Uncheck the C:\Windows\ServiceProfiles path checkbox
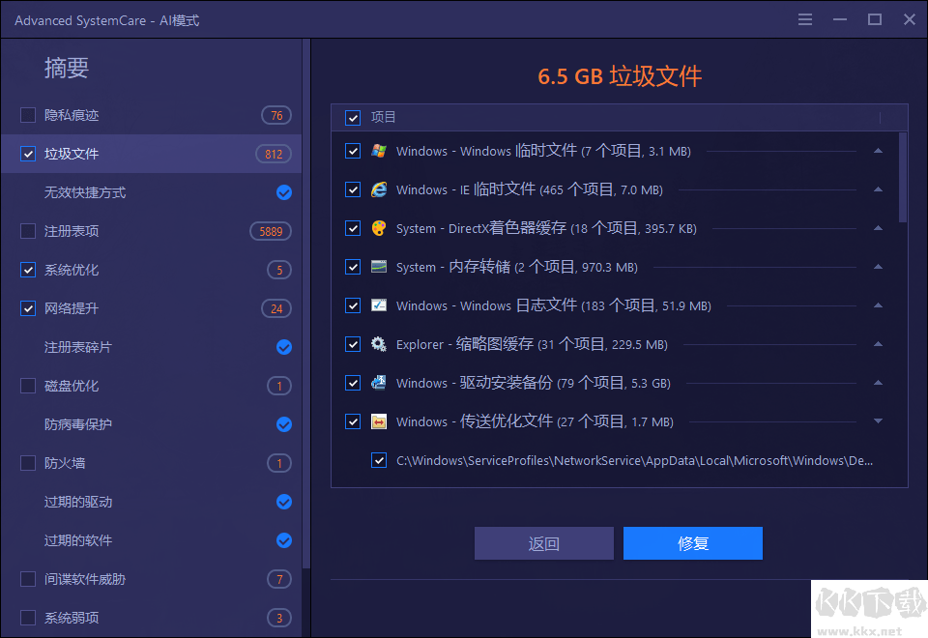This screenshot has width=928, height=638. click(379, 460)
